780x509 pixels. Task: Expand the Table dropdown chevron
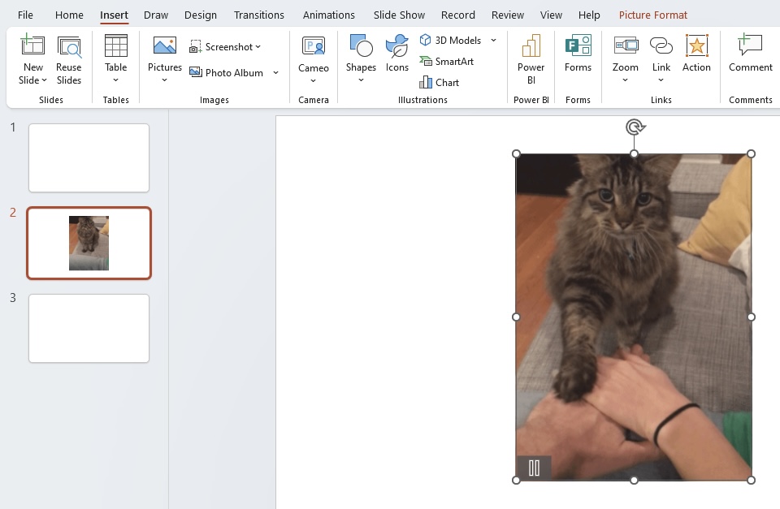(116, 80)
